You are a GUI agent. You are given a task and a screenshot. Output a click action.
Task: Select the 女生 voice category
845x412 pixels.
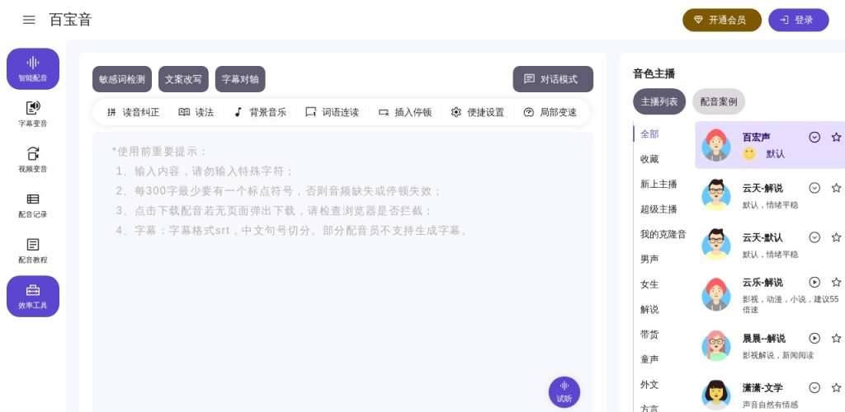(x=649, y=284)
